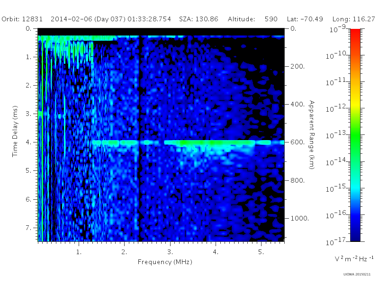Click the bright horizontal echo at 4 ms

pos(188,142)
